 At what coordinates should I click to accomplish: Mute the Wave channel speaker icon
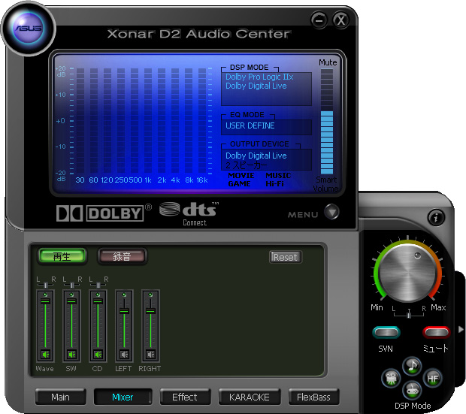tap(45, 354)
